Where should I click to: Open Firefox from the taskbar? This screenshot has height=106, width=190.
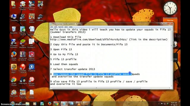click(49, 104)
